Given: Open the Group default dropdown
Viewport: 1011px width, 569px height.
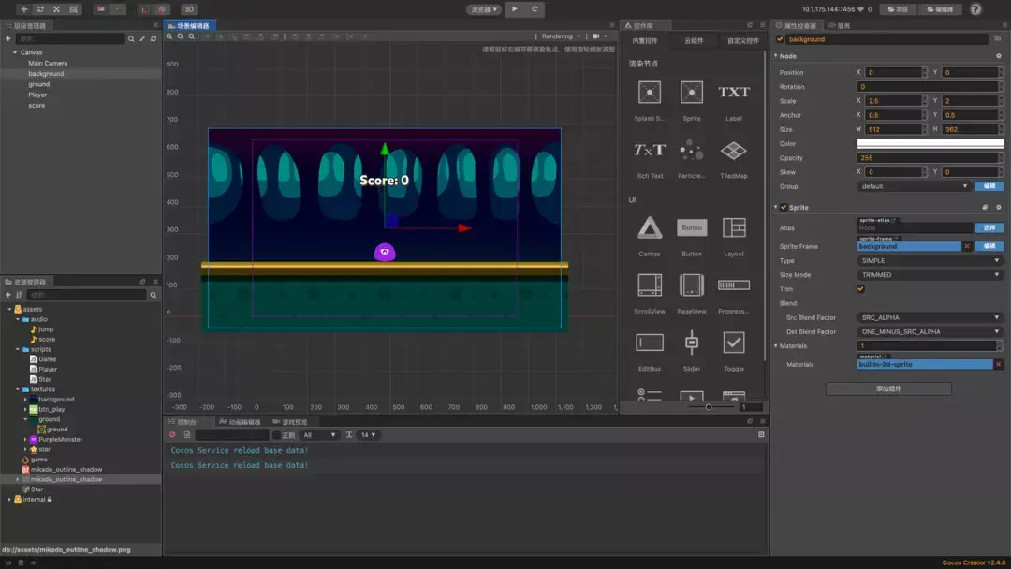Looking at the screenshot, I should 914,186.
